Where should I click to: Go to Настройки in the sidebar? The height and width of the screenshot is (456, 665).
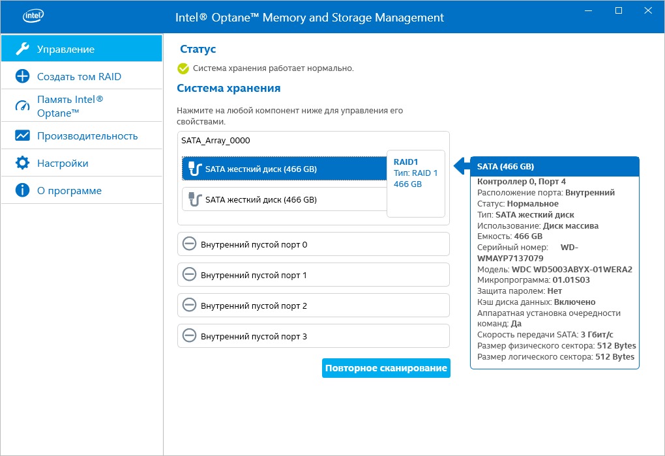point(63,163)
